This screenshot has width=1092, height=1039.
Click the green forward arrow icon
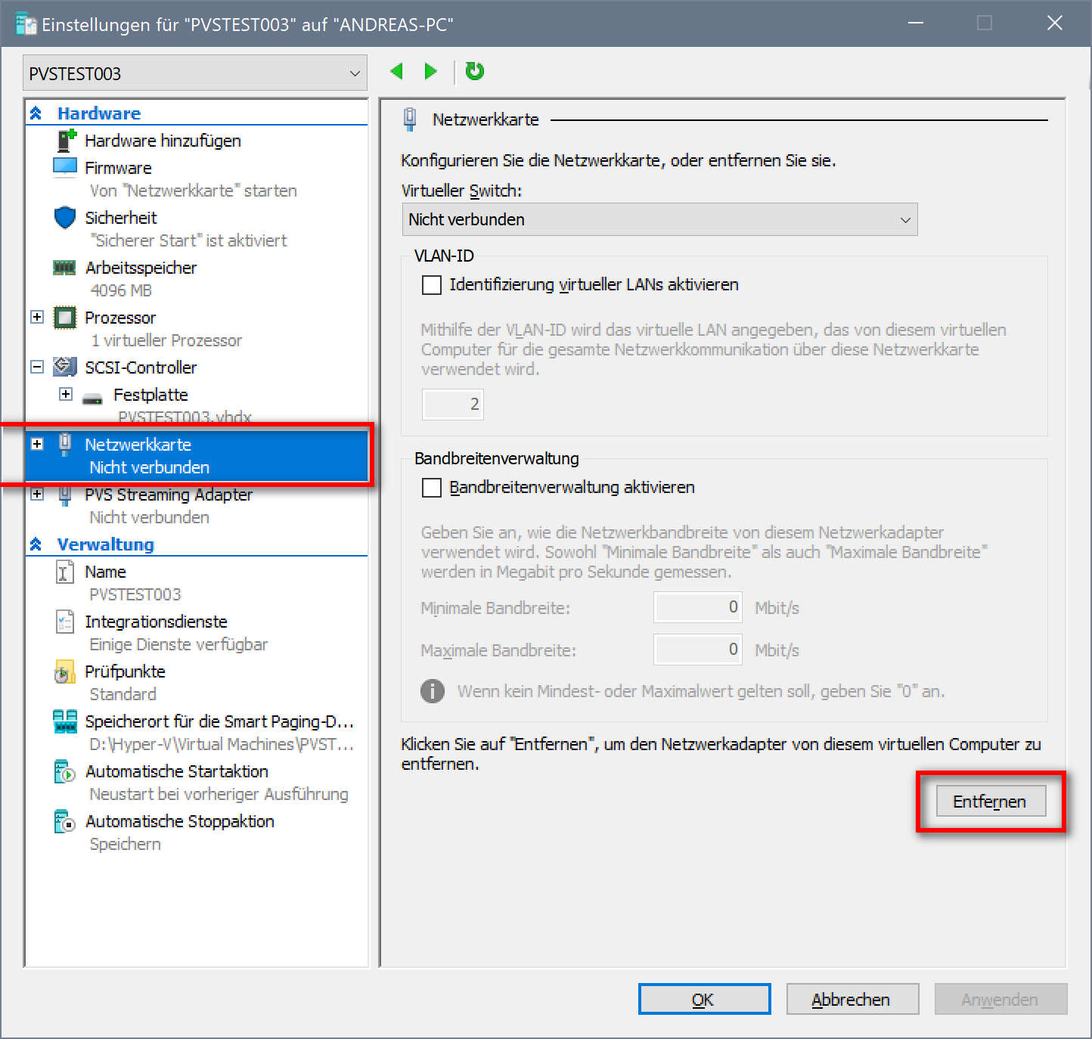click(x=430, y=72)
